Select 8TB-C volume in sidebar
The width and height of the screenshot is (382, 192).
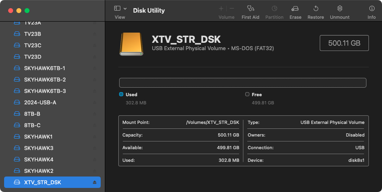tap(52, 125)
